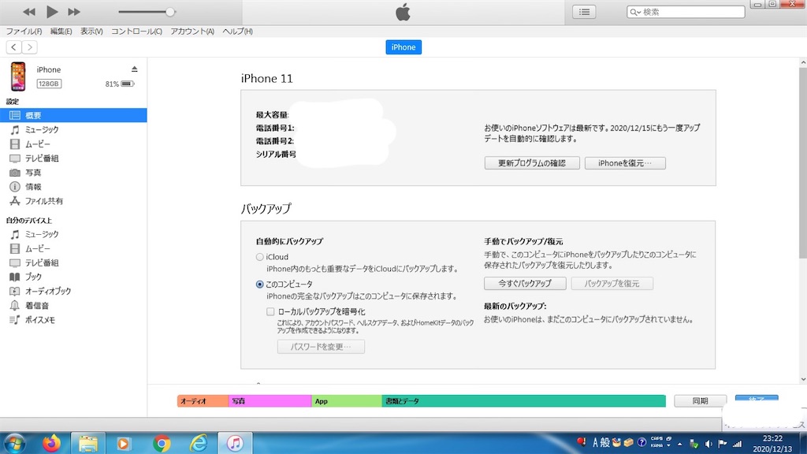Open the 表示(V) menu
The height and width of the screenshot is (454, 807).
pyautogui.click(x=91, y=32)
